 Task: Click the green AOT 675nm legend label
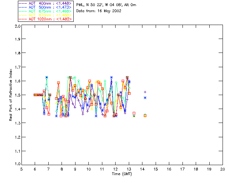point(50,11)
